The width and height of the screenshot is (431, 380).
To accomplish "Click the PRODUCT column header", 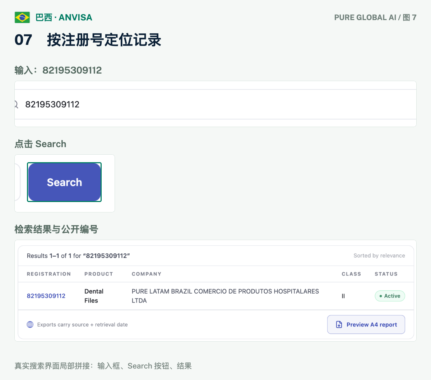I will (x=99, y=274).
